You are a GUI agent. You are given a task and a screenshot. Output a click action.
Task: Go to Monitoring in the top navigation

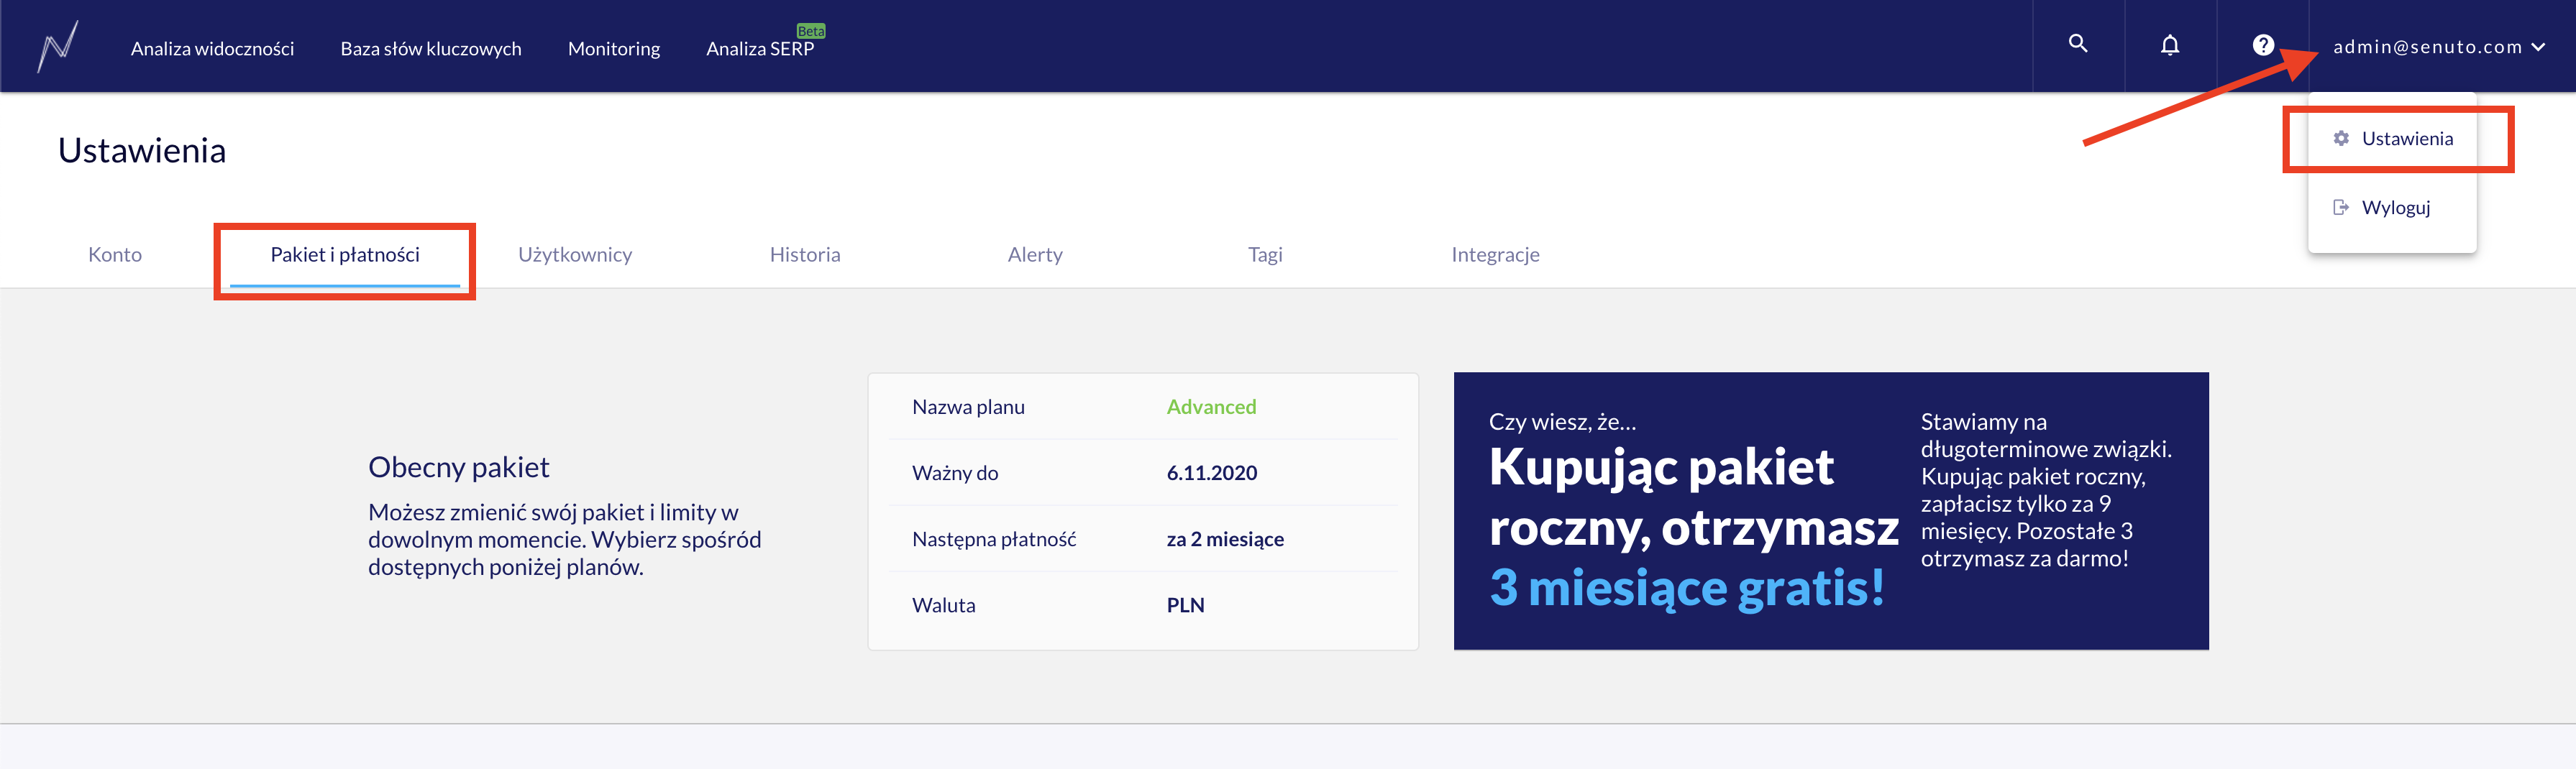coord(614,48)
